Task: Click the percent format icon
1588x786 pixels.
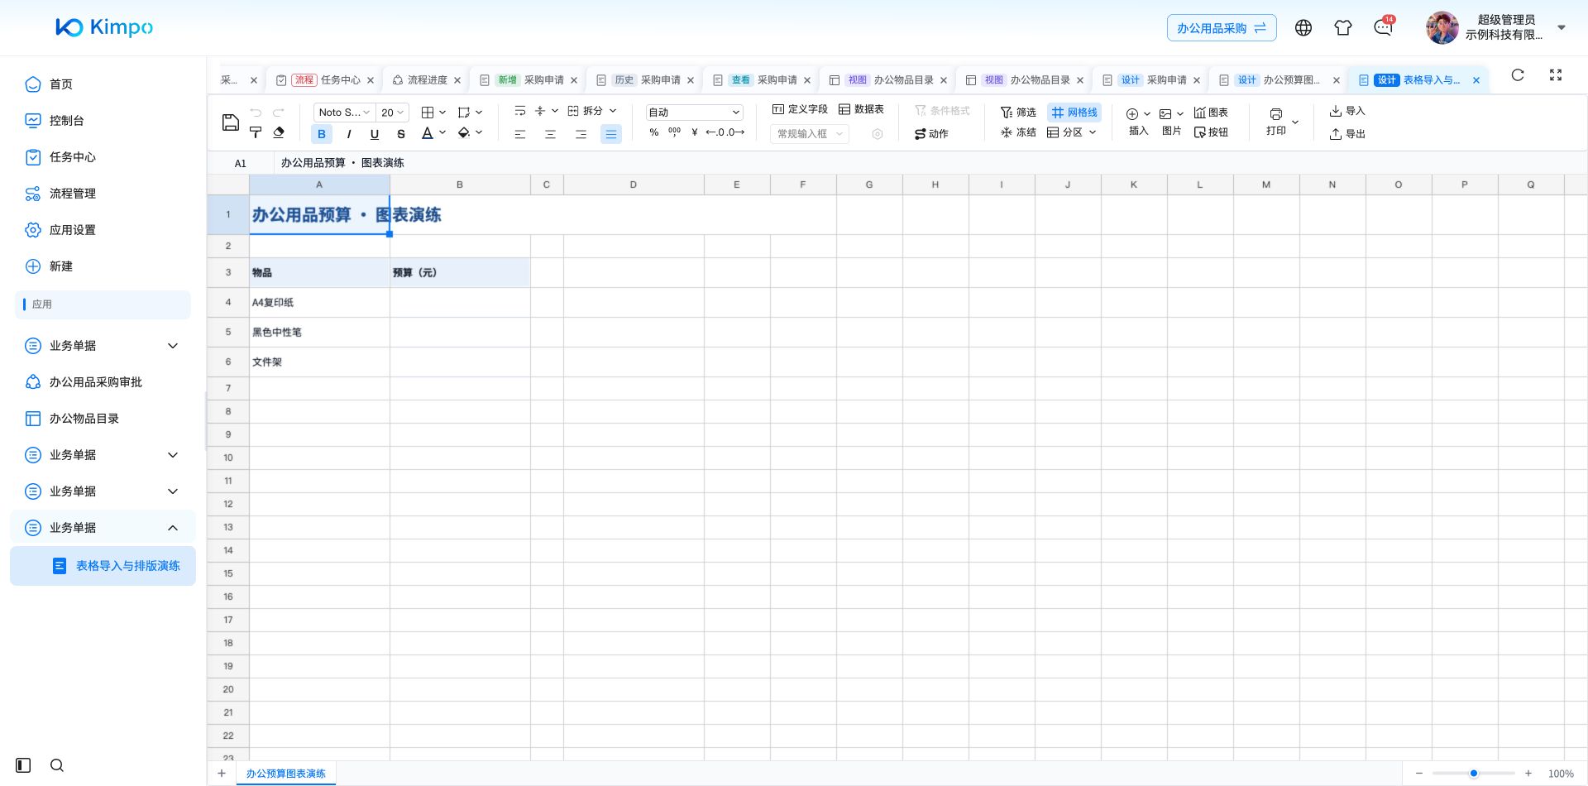Action: pyautogui.click(x=654, y=132)
